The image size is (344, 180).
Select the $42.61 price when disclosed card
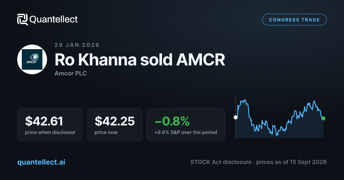[50, 124]
